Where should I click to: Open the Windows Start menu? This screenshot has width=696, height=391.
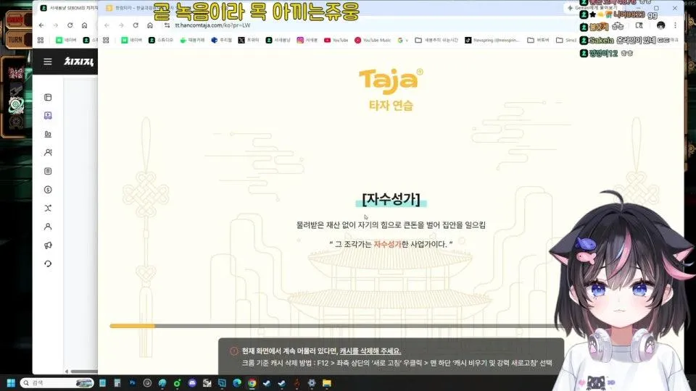[11, 383]
